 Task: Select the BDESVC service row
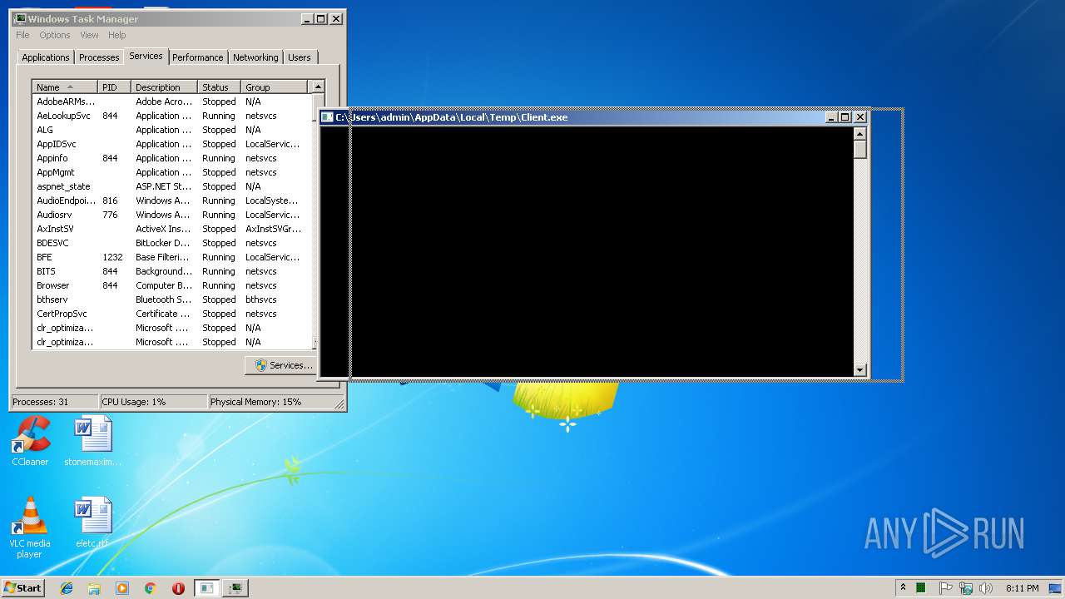(171, 243)
